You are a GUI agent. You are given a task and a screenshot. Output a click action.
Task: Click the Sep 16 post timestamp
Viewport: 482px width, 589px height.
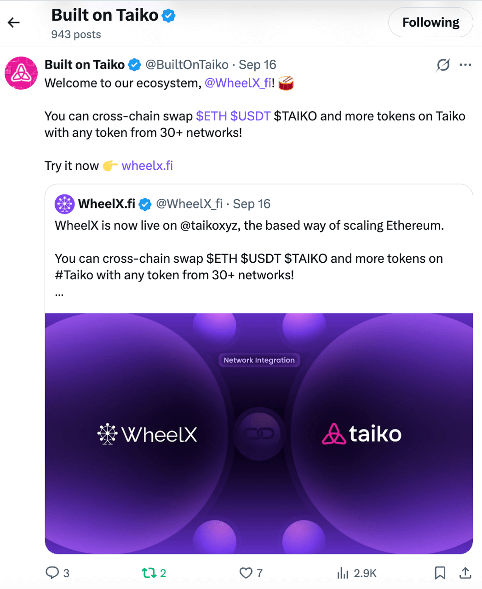(257, 65)
